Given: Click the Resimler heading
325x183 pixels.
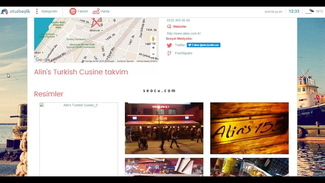Looking at the screenshot, I should 48,94.
